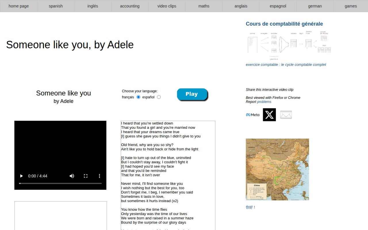Click the video progress seek bar
Viewport: 368px width, 230px height.
click(x=60, y=183)
